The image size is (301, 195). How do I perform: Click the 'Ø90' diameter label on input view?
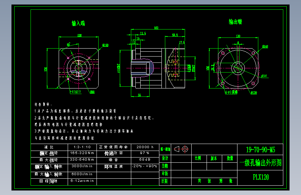92,92
